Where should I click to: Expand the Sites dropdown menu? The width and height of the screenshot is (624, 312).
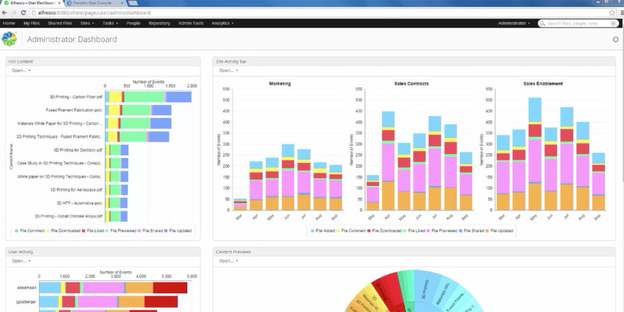pyautogui.click(x=86, y=23)
